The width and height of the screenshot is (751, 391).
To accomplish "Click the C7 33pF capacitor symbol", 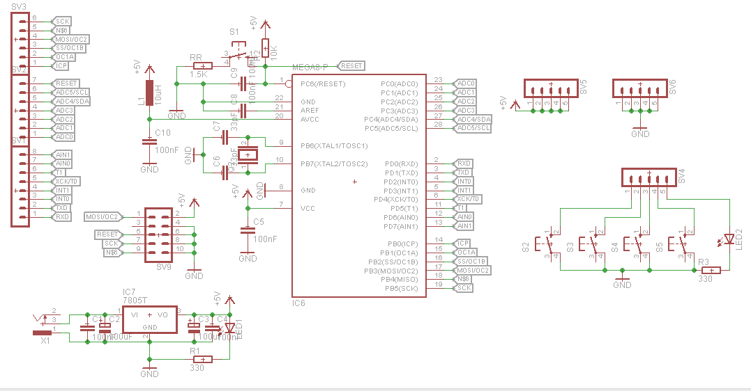I will pos(225,138).
